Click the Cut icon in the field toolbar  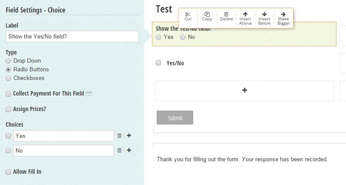pos(188,14)
